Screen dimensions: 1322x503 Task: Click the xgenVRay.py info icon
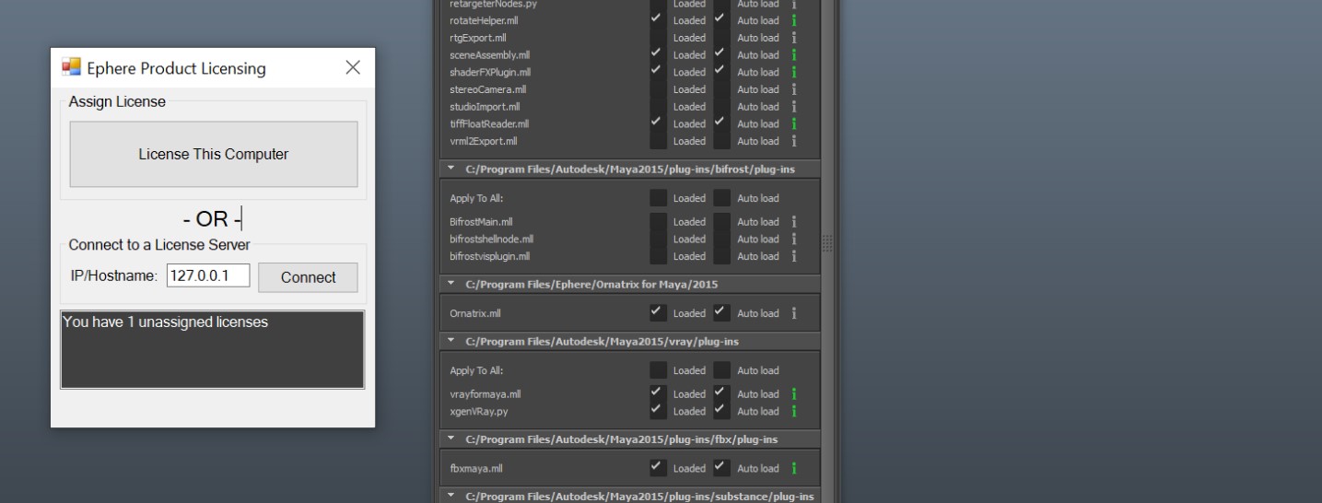[794, 411]
